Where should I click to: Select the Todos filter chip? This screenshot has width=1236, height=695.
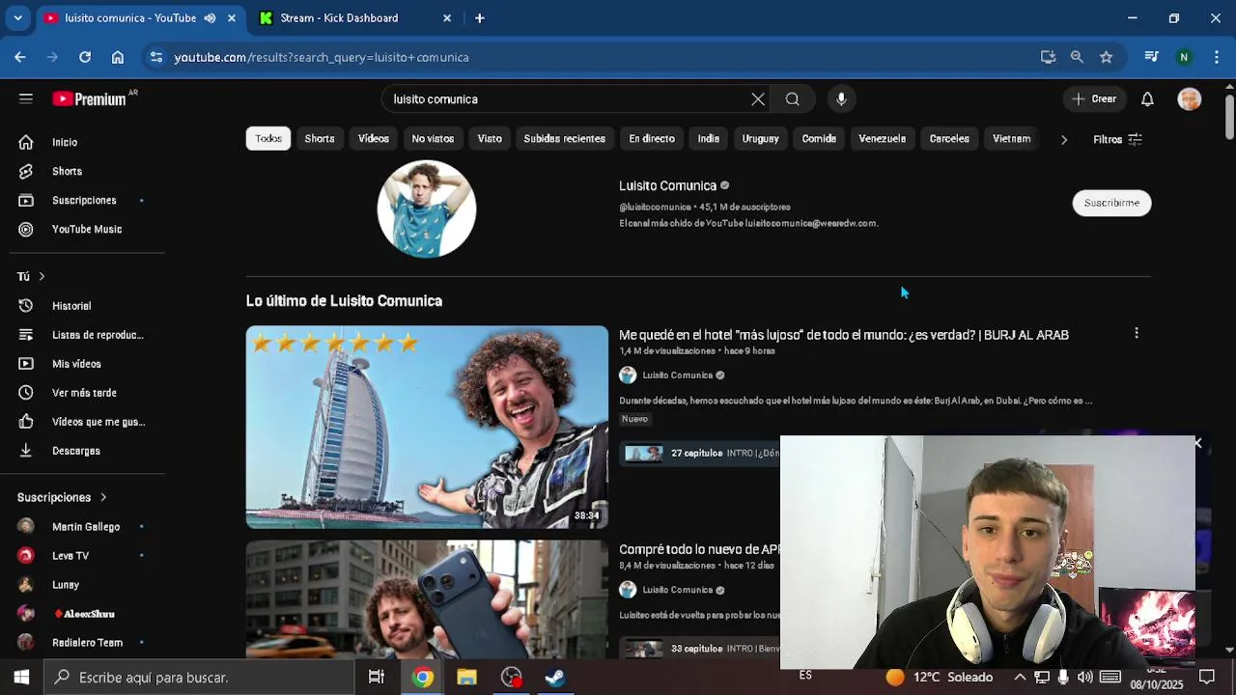[268, 138]
